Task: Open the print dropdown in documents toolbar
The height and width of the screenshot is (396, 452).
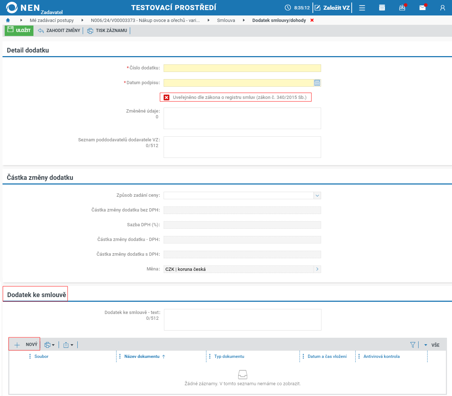Action: [x=49, y=345]
